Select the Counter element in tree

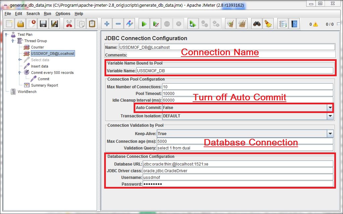pos(38,47)
